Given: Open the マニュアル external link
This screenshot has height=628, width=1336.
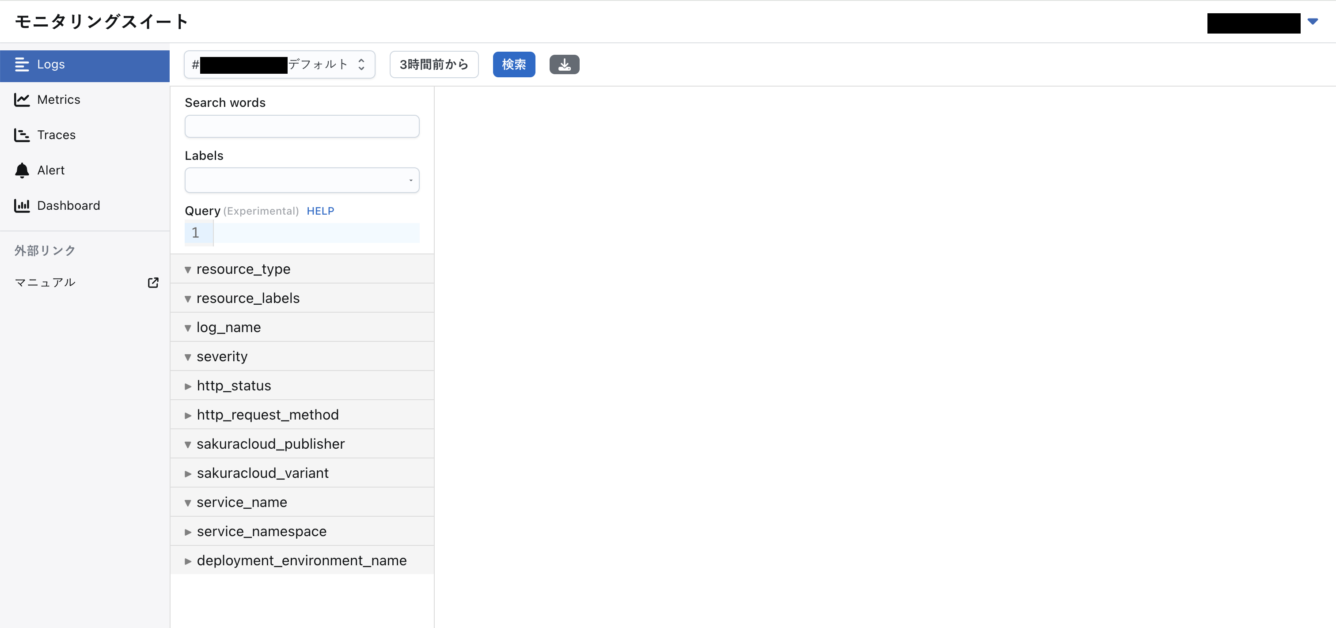Looking at the screenshot, I should [x=86, y=282].
